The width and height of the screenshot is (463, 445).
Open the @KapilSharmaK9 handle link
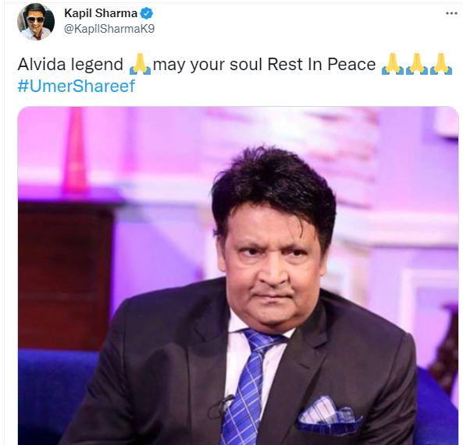pyautogui.click(x=109, y=29)
